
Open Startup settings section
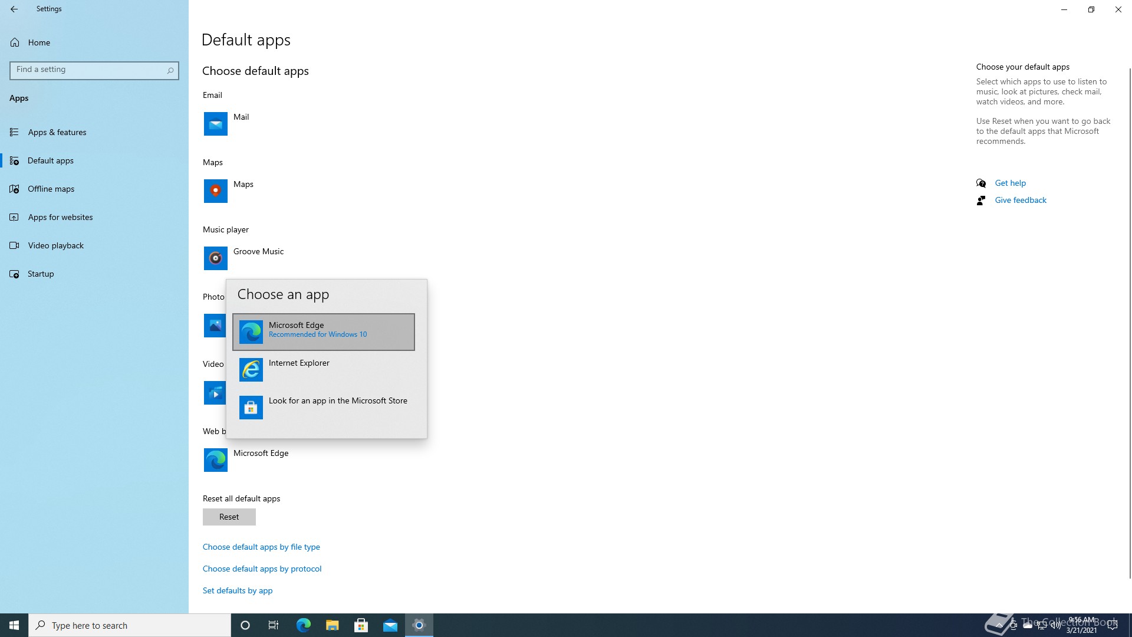click(x=41, y=274)
